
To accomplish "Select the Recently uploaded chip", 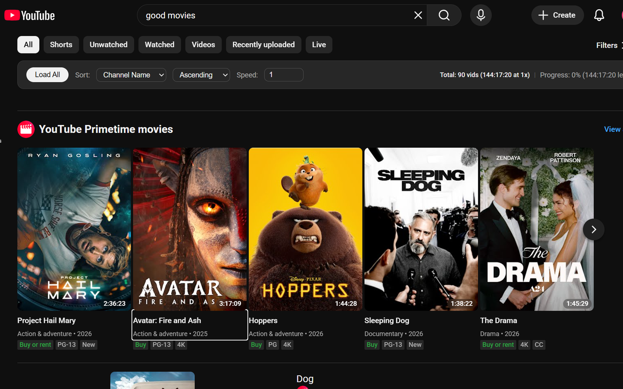I will [263, 44].
